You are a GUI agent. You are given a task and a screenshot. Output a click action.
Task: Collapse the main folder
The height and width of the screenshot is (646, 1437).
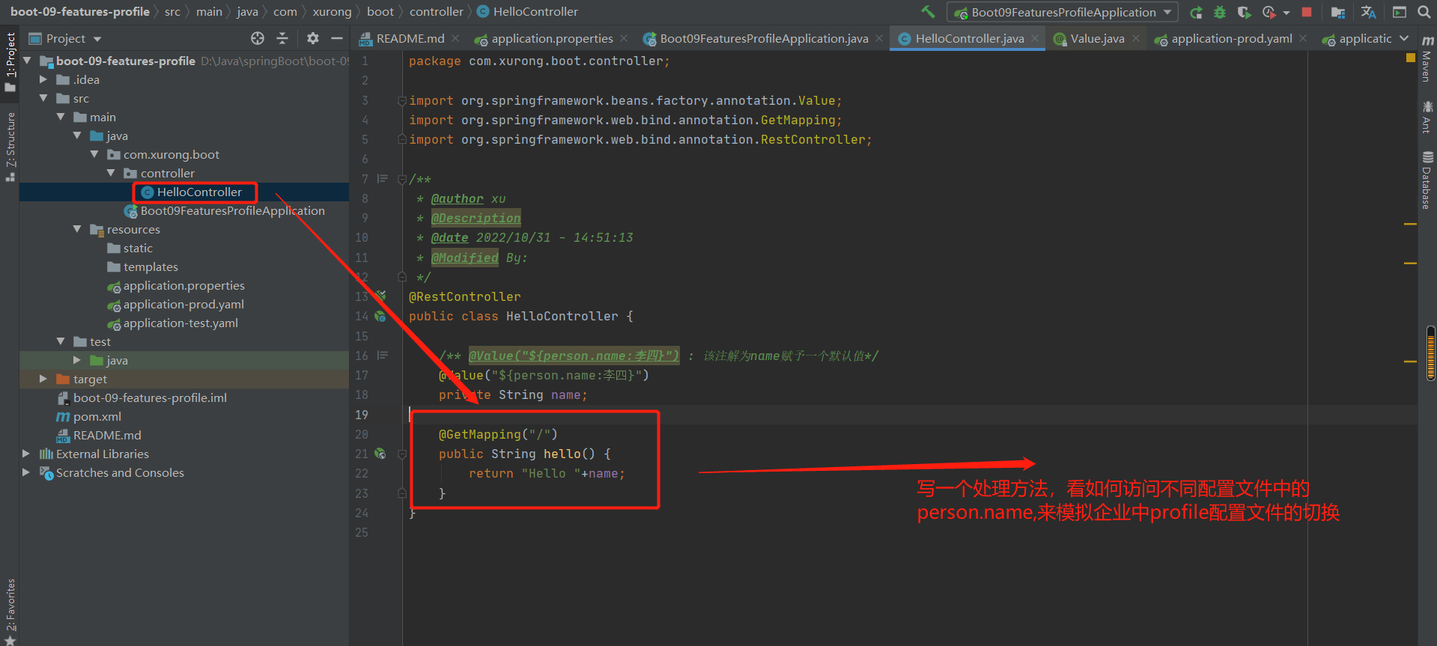[61, 117]
